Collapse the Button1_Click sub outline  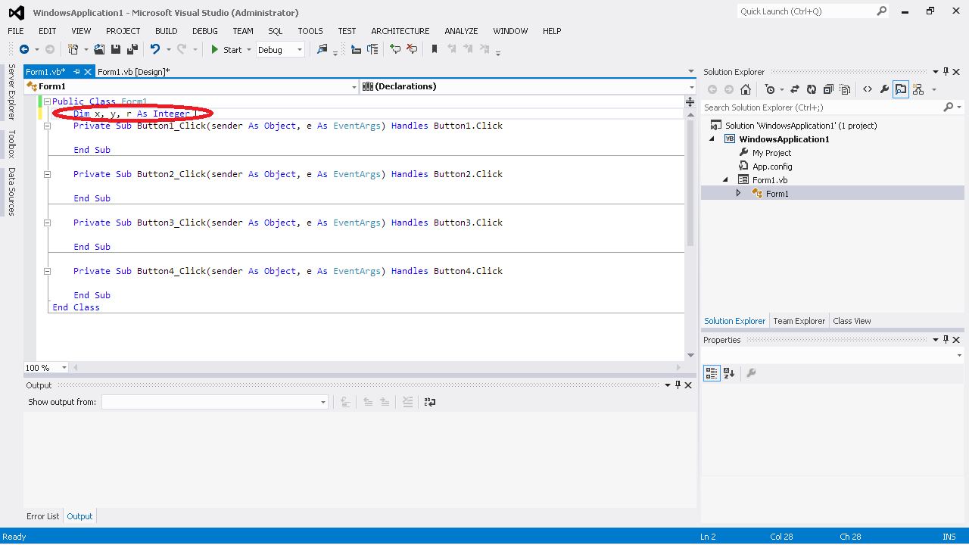47,126
